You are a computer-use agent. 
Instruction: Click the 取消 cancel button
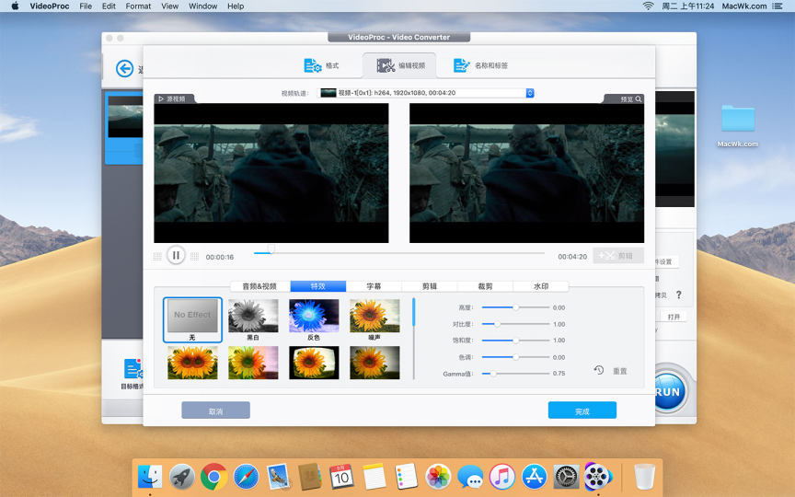[x=215, y=410]
